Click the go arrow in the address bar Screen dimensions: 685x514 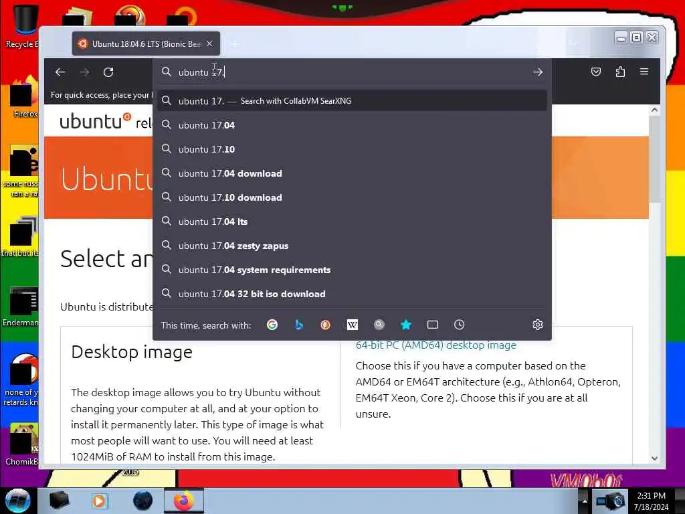[537, 72]
